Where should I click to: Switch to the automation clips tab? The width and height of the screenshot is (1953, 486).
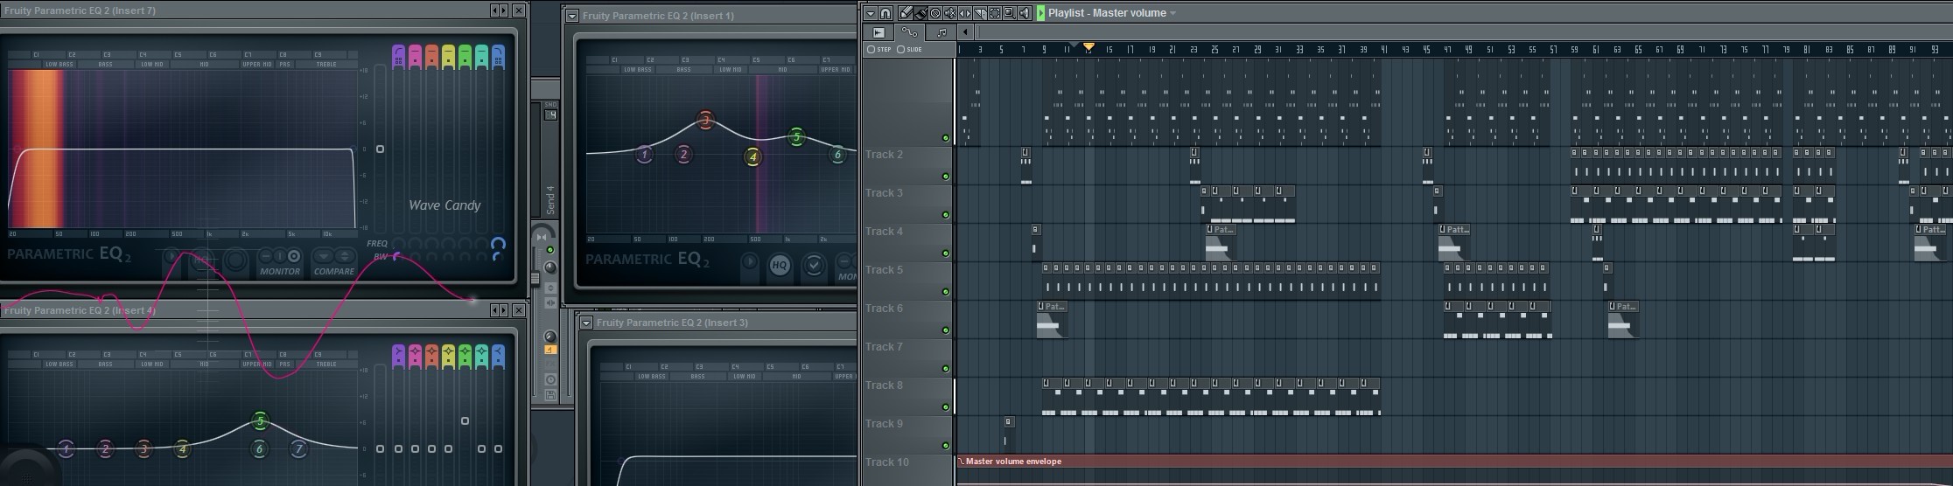click(910, 32)
